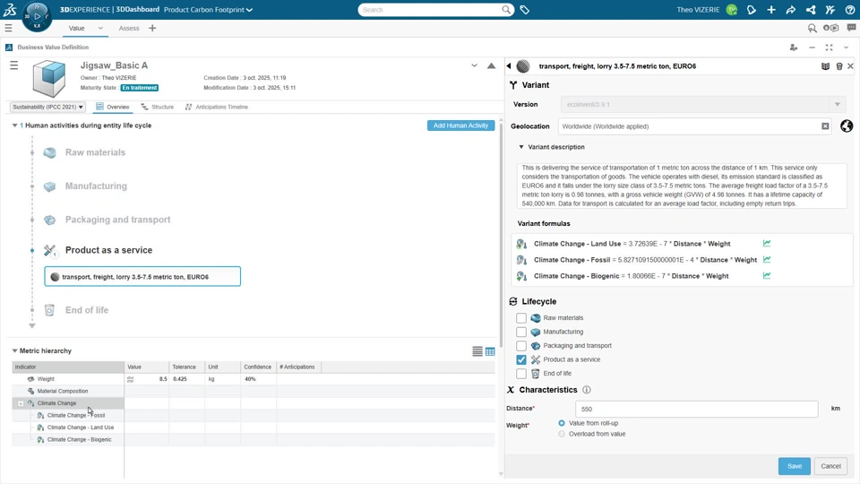Image resolution: width=860 pixels, height=484 pixels.
Task: Open the Overview tab
Action: tap(113, 107)
